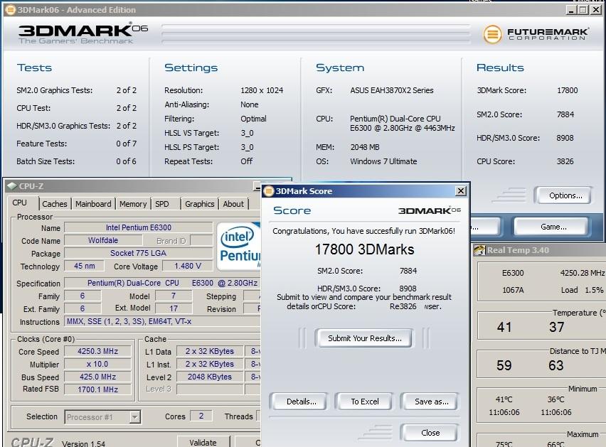Click SM2.0 Score value 7884 in Results
The width and height of the screenshot is (606, 447).
click(x=565, y=114)
